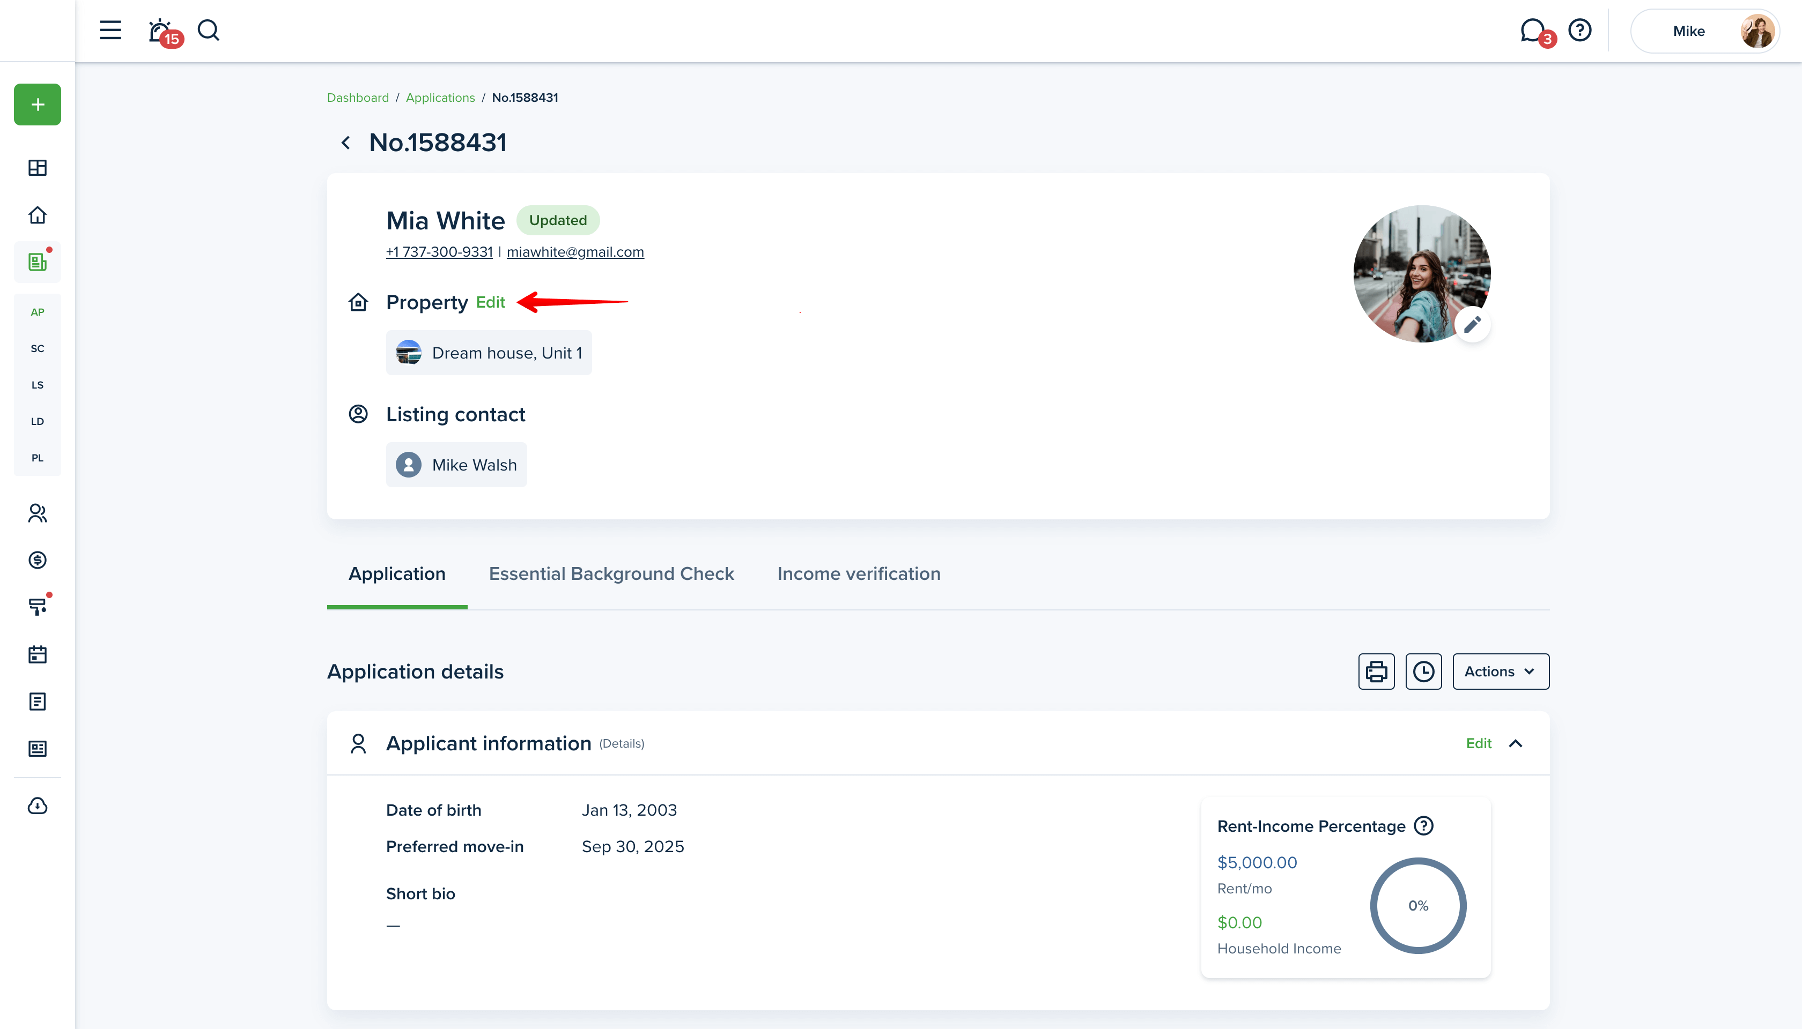The image size is (1802, 1029).
Task: Click the $5,000.00 rent amount
Action: click(x=1257, y=862)
